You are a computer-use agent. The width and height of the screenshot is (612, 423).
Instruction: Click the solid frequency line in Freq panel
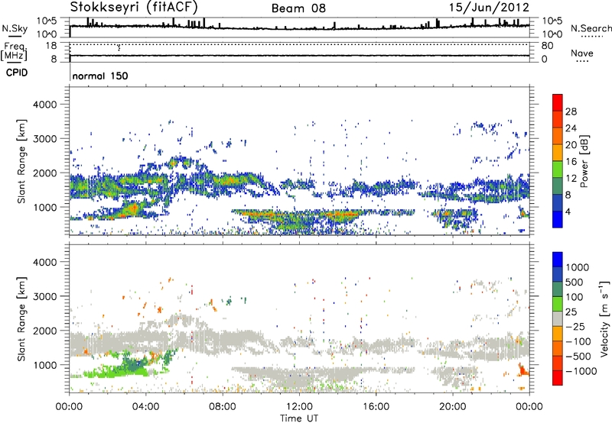[299, 56]
